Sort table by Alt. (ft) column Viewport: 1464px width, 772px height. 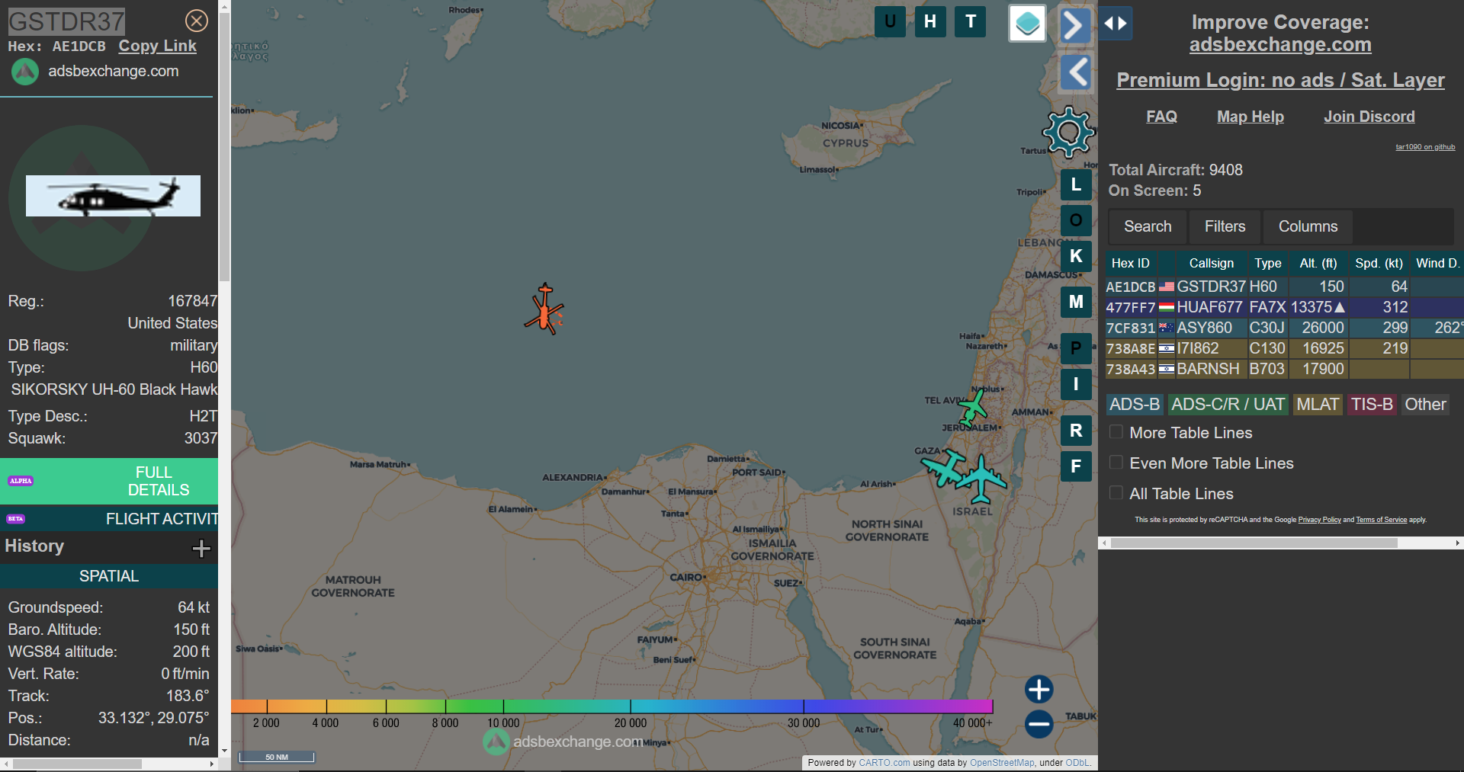(1318, 263)
